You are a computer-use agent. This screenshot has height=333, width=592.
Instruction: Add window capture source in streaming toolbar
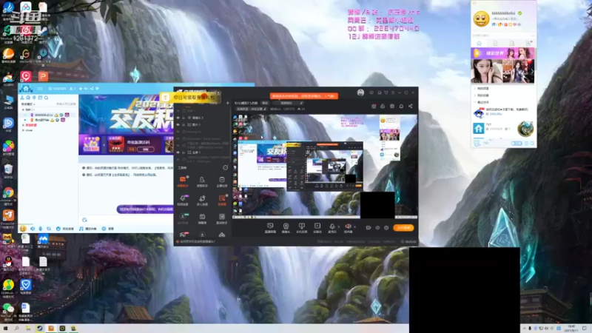pos(301,228)
